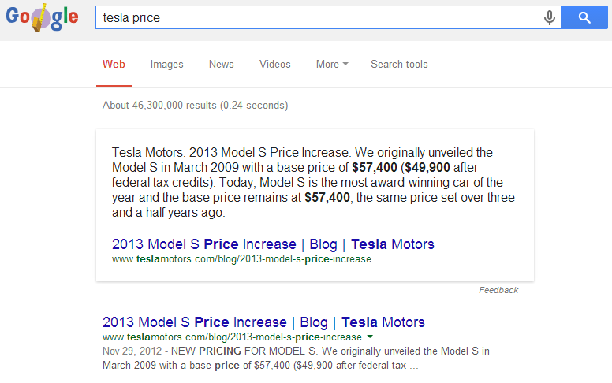Click featured snippet teslamotors.com URL
Viewport: 612px width, 383px height.
[x=241, y=258]
